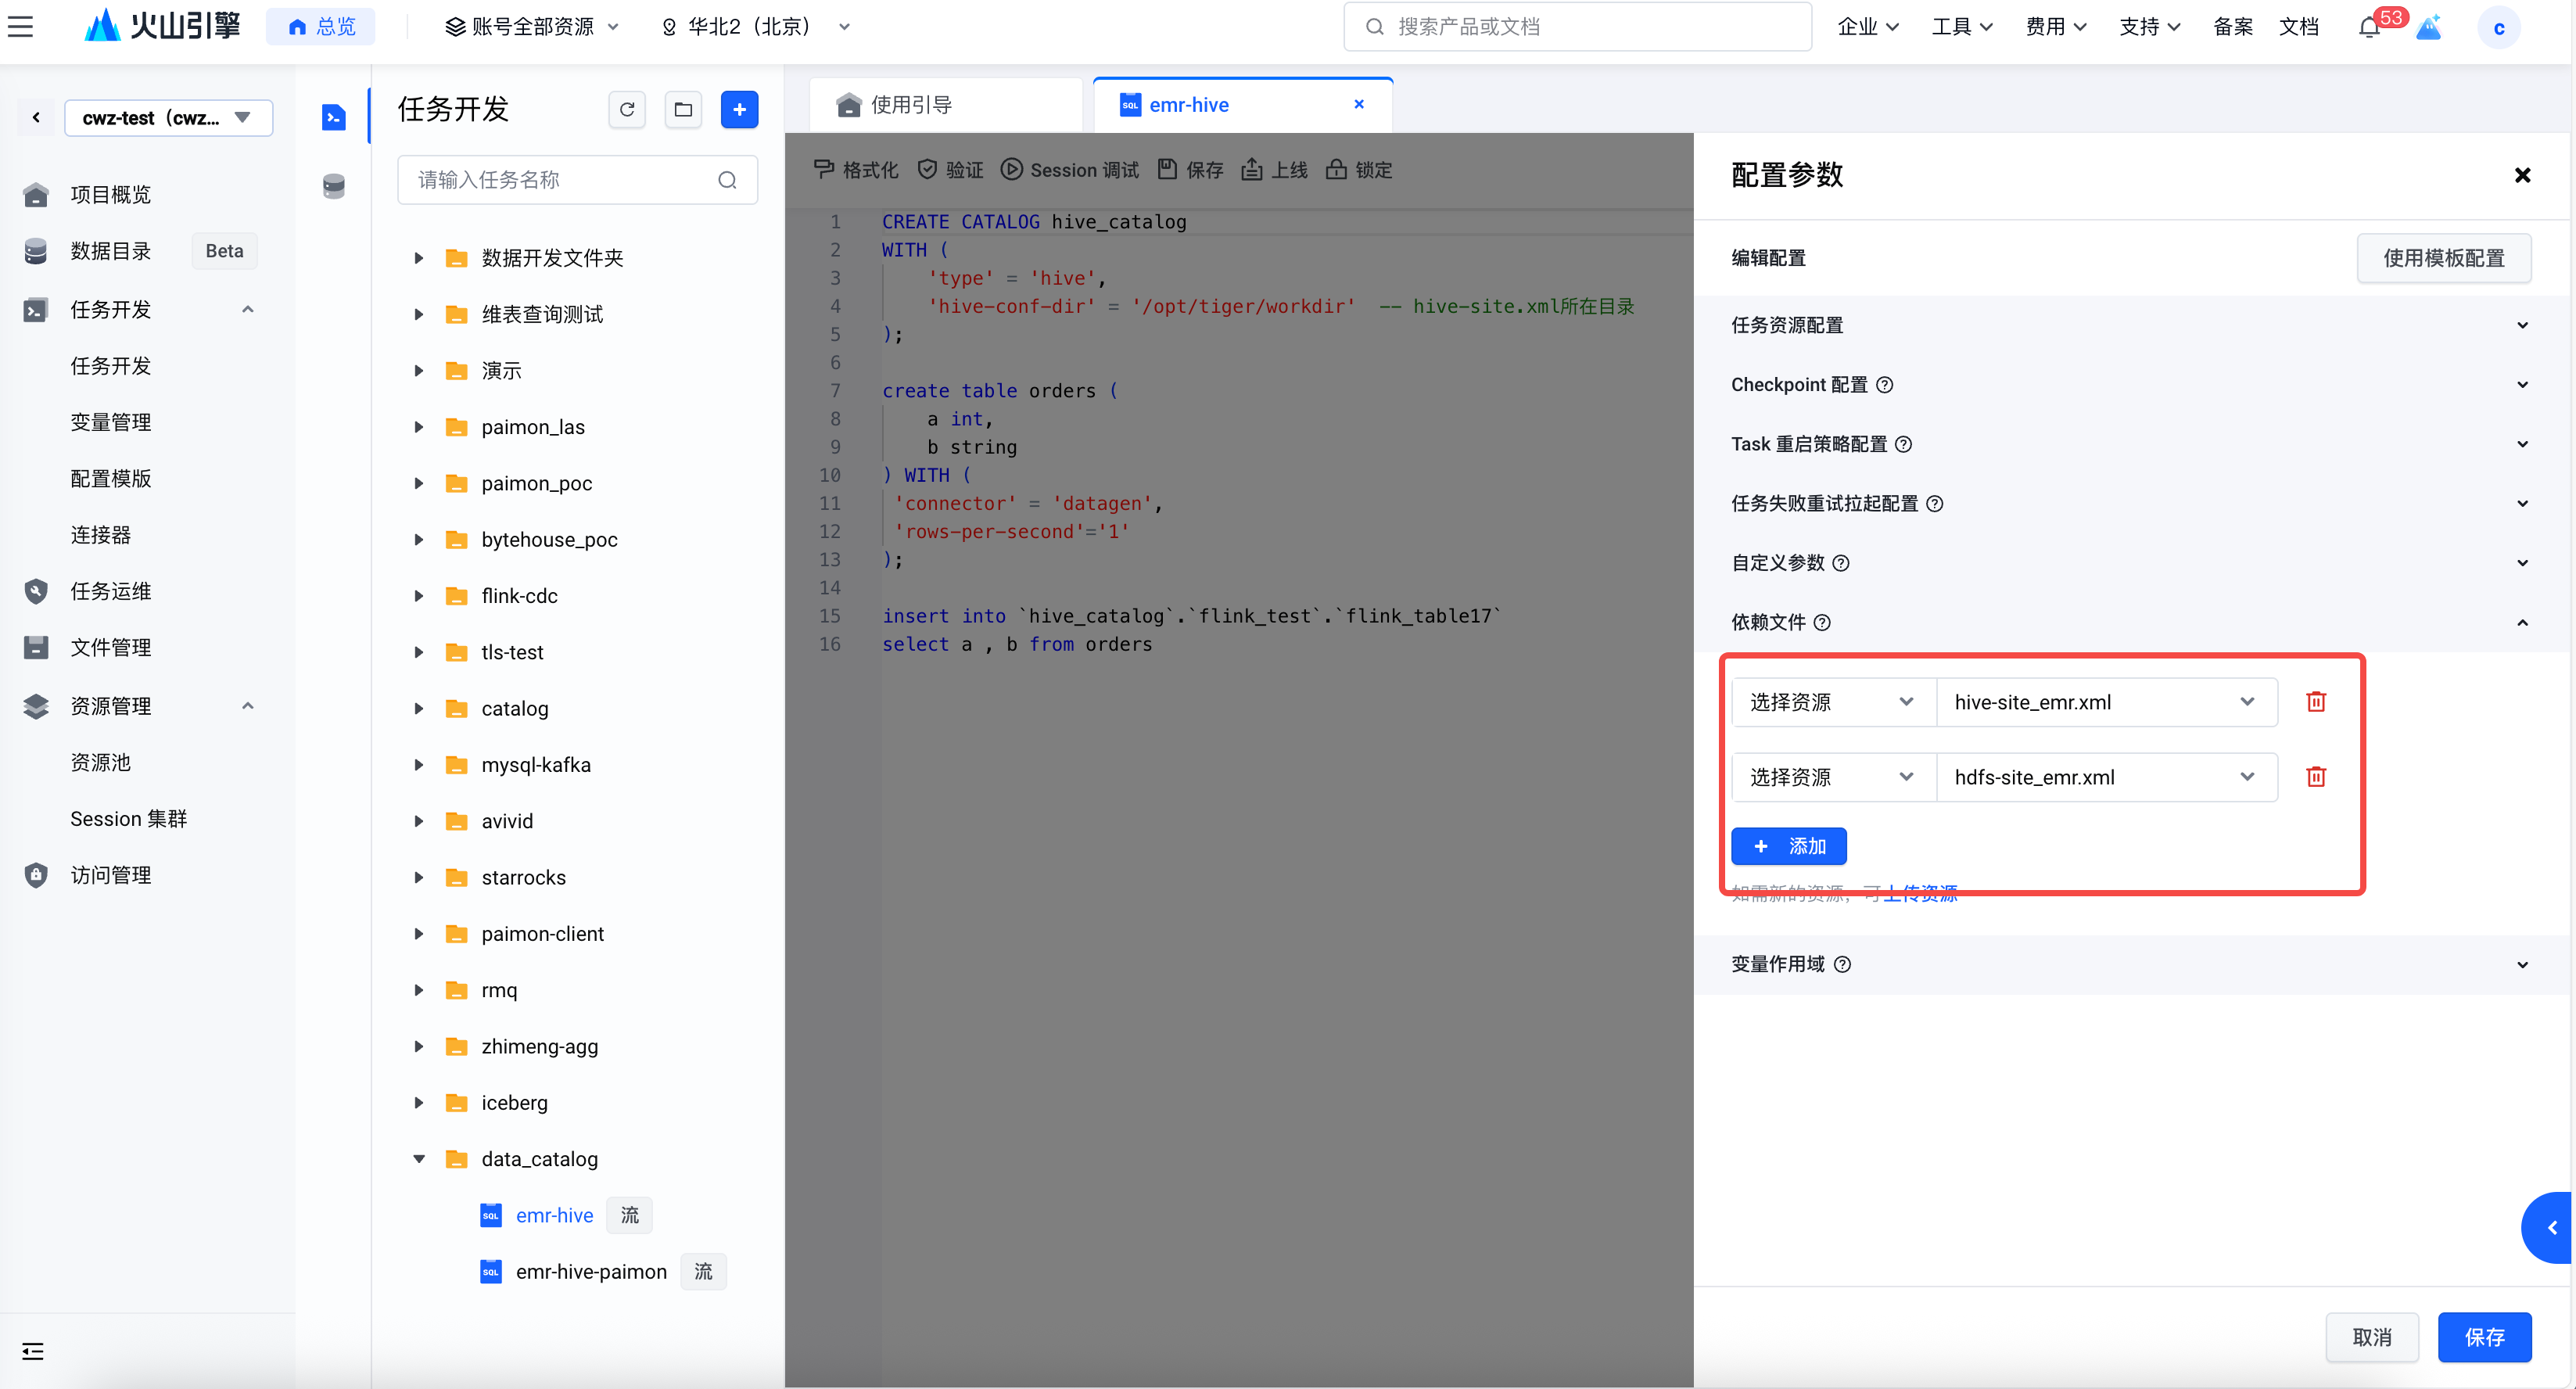Delete the hdfs-site_emr.xml dependency row

tap(2315, 777)
